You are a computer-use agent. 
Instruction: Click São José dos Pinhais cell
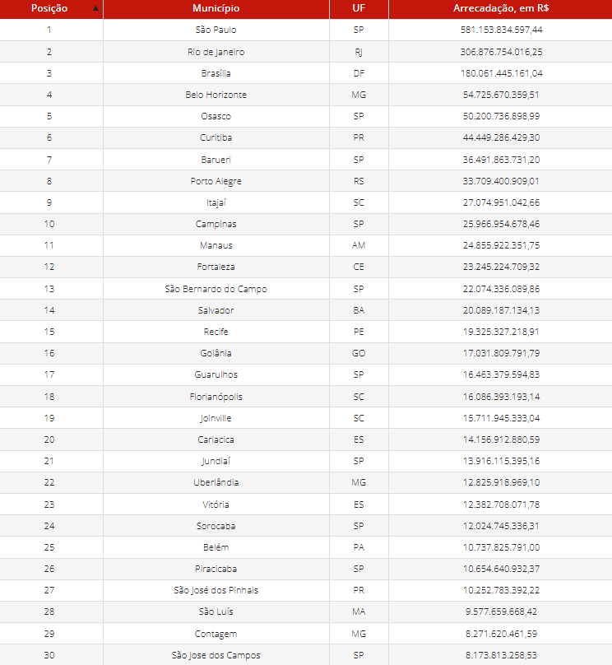click(x=216, y=590)
